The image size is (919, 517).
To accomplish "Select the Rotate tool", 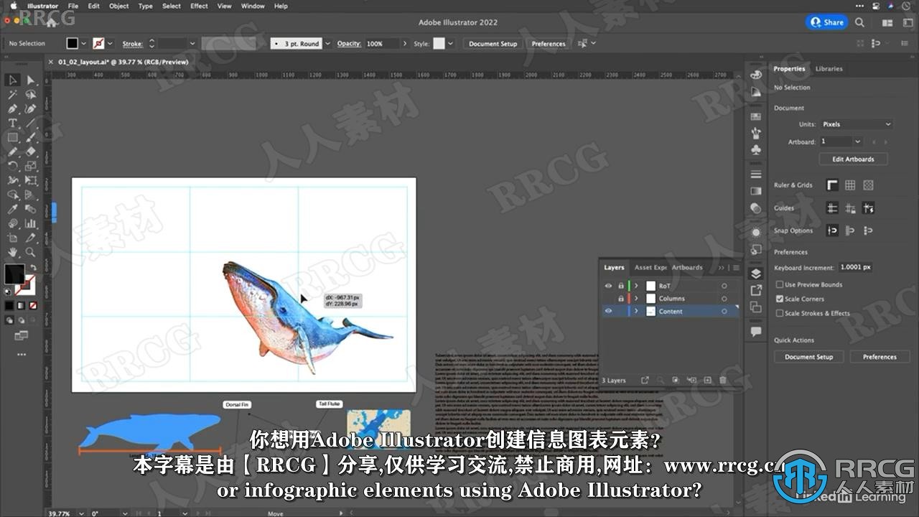I will click(x=12, y=166).
